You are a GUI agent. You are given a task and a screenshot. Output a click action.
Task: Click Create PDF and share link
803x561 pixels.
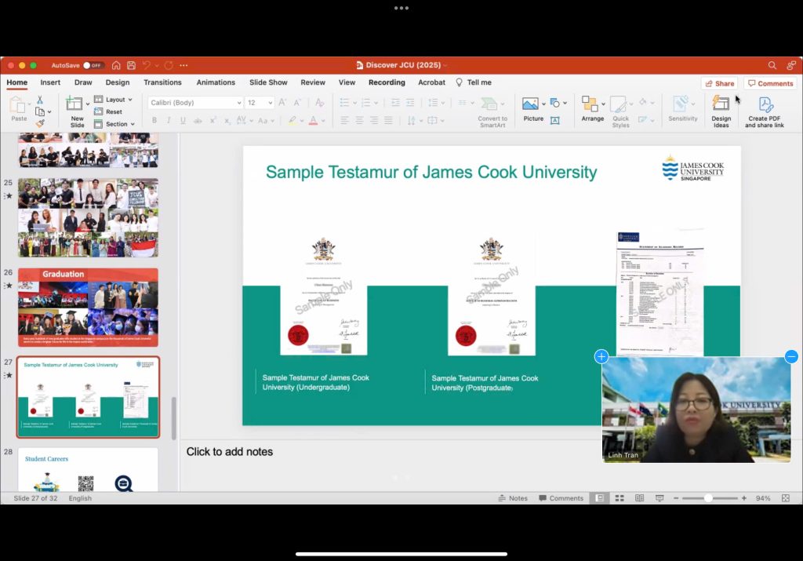tap(765, 111)
